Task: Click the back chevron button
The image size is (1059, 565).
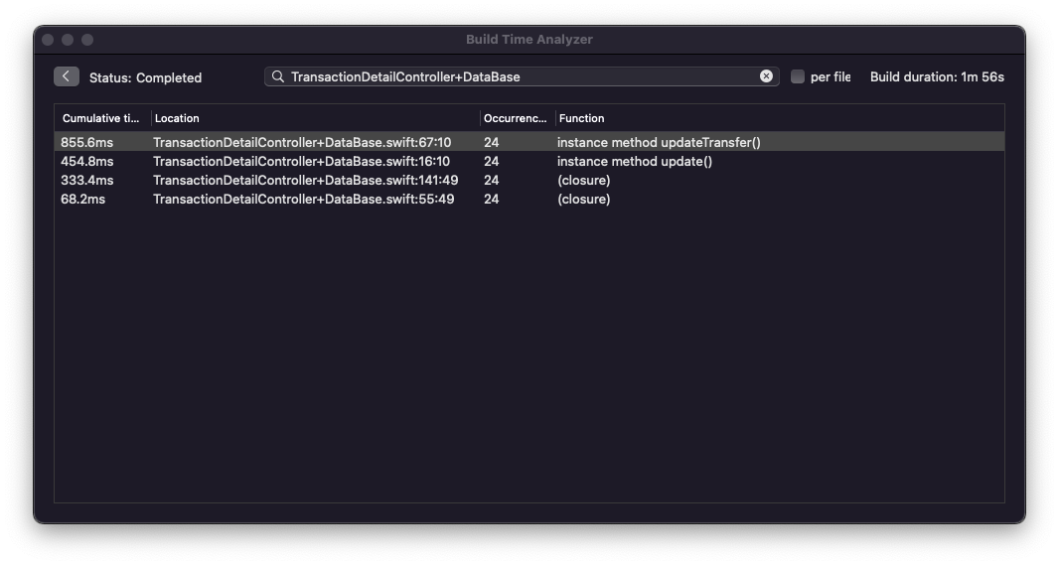Action: pos(67,76)
